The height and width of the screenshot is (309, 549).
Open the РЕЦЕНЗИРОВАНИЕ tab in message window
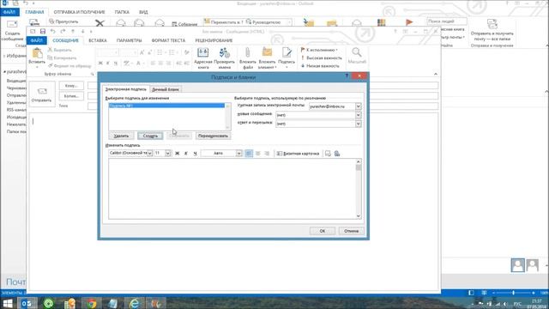pos(214,40)
